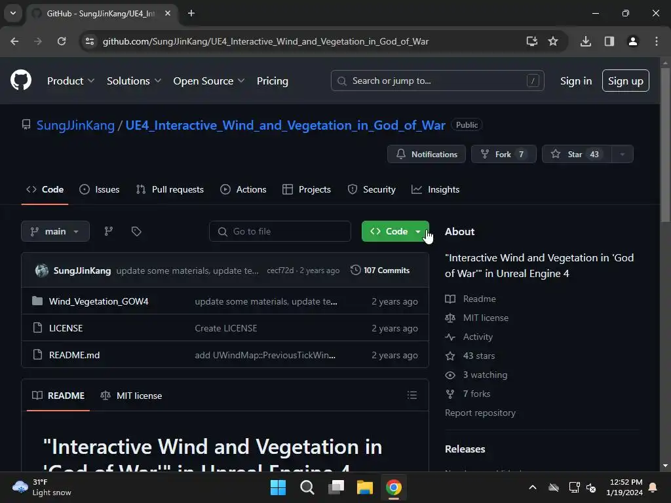The image size is (671, 503).
Task: Toggle the Chrome side panel icon
Action: click(609, 41)
